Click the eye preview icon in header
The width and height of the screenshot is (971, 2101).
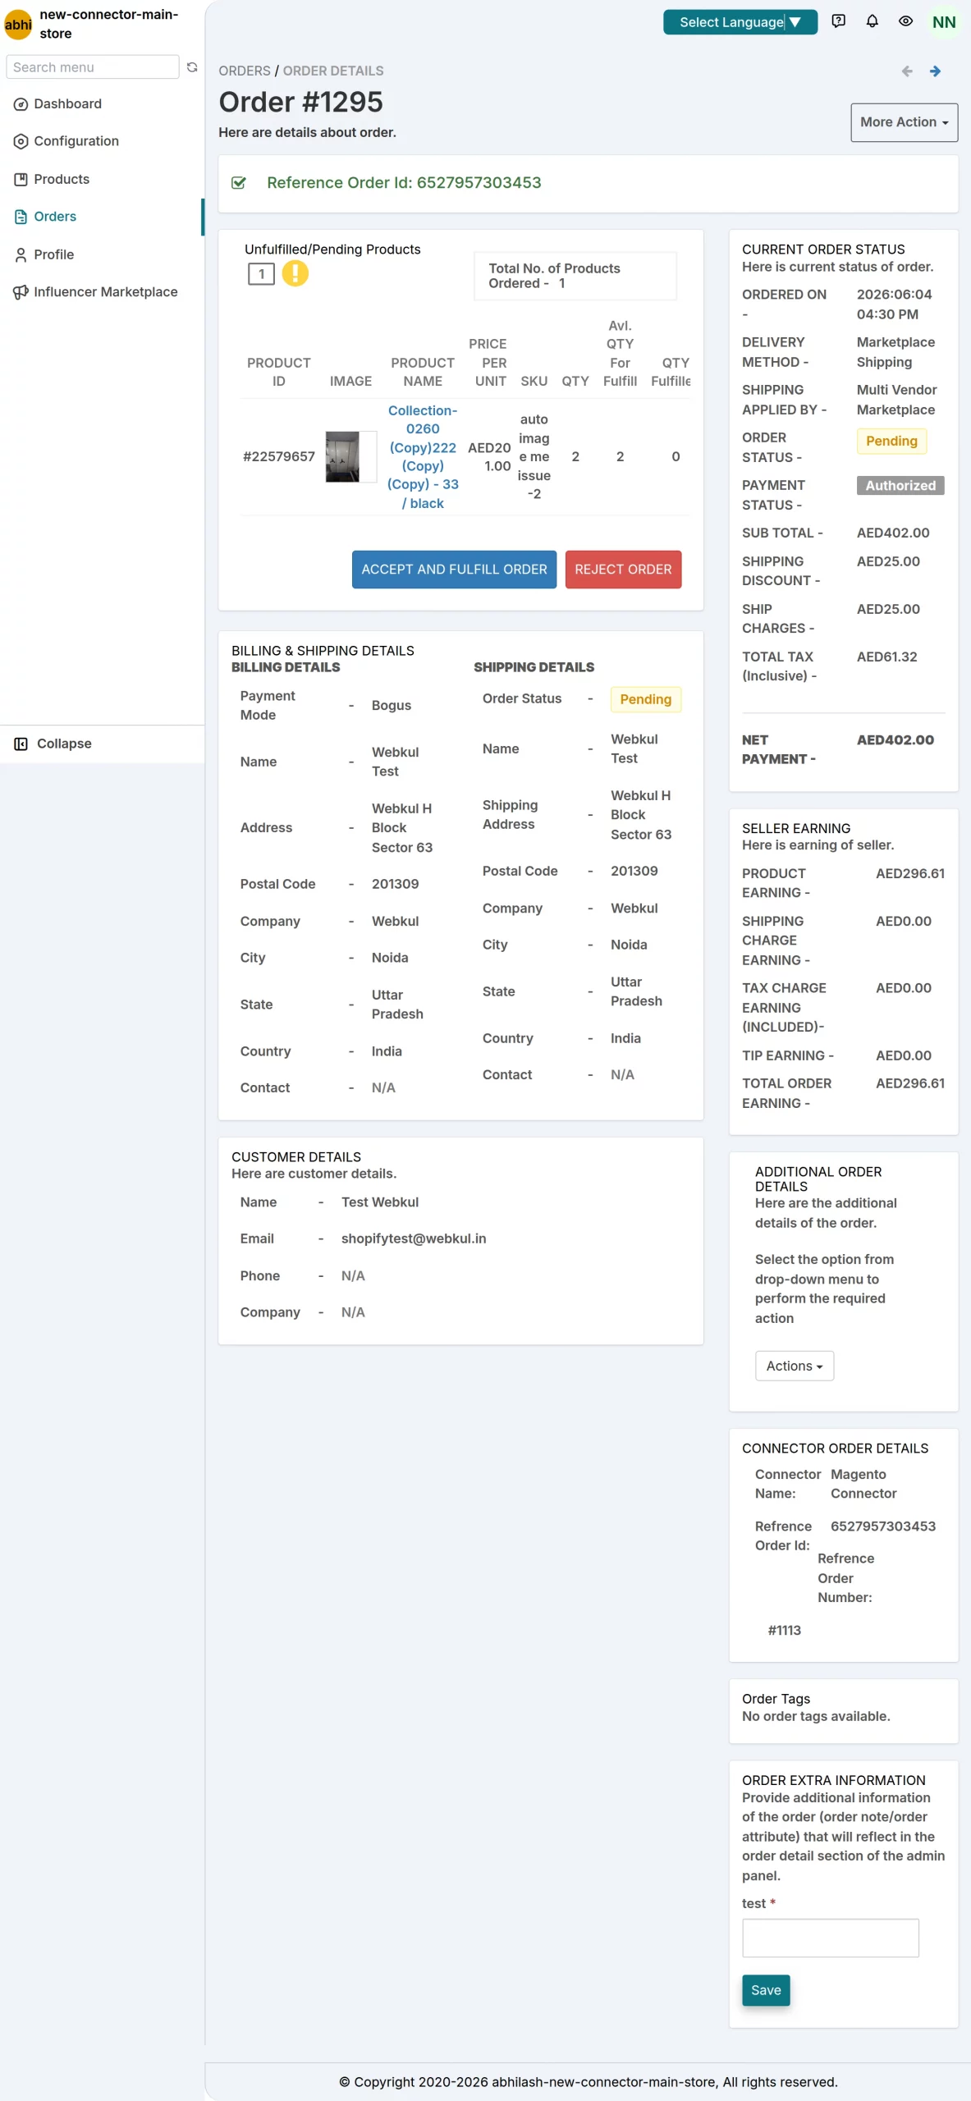[905, 21]
